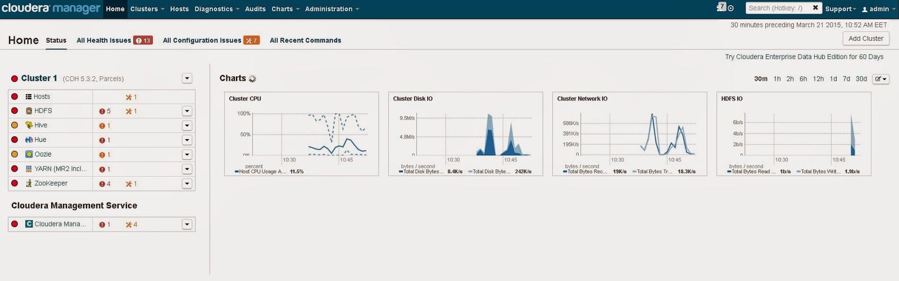Click the red health status dot for Cluster 1
Image resolution: width=899 pixels, height=281 pixels.
[x=15, y=79]
